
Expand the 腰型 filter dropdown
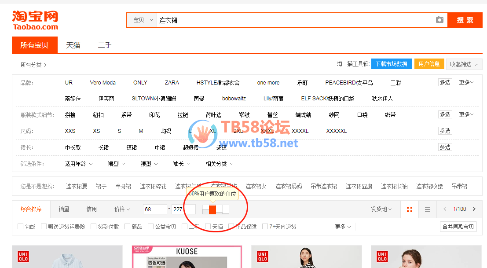[x=149, y=164]
